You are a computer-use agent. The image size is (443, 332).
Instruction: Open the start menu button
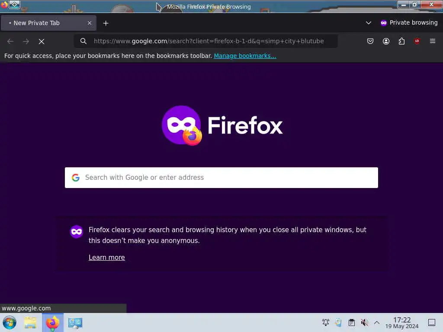pos(10,322)
